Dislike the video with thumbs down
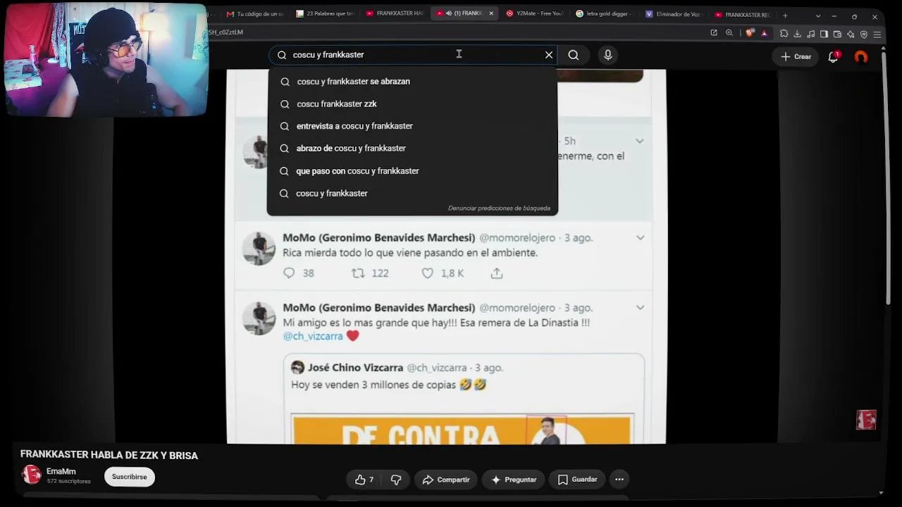The height and width of the screenshot is (507, 902). click(396, 480)
